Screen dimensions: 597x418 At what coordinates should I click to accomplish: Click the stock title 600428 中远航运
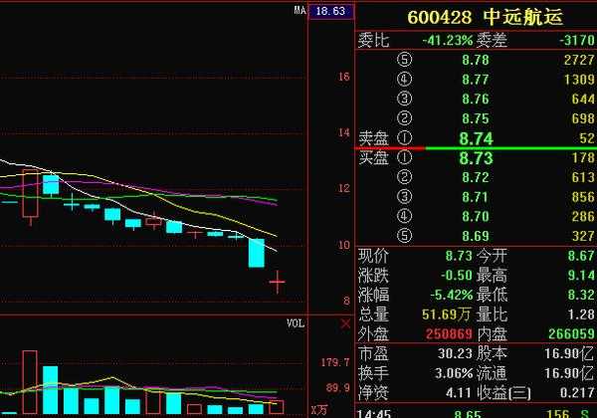point(485,17)
